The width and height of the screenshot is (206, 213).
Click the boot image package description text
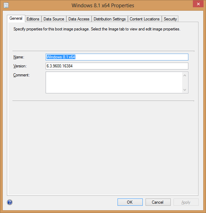97,29
